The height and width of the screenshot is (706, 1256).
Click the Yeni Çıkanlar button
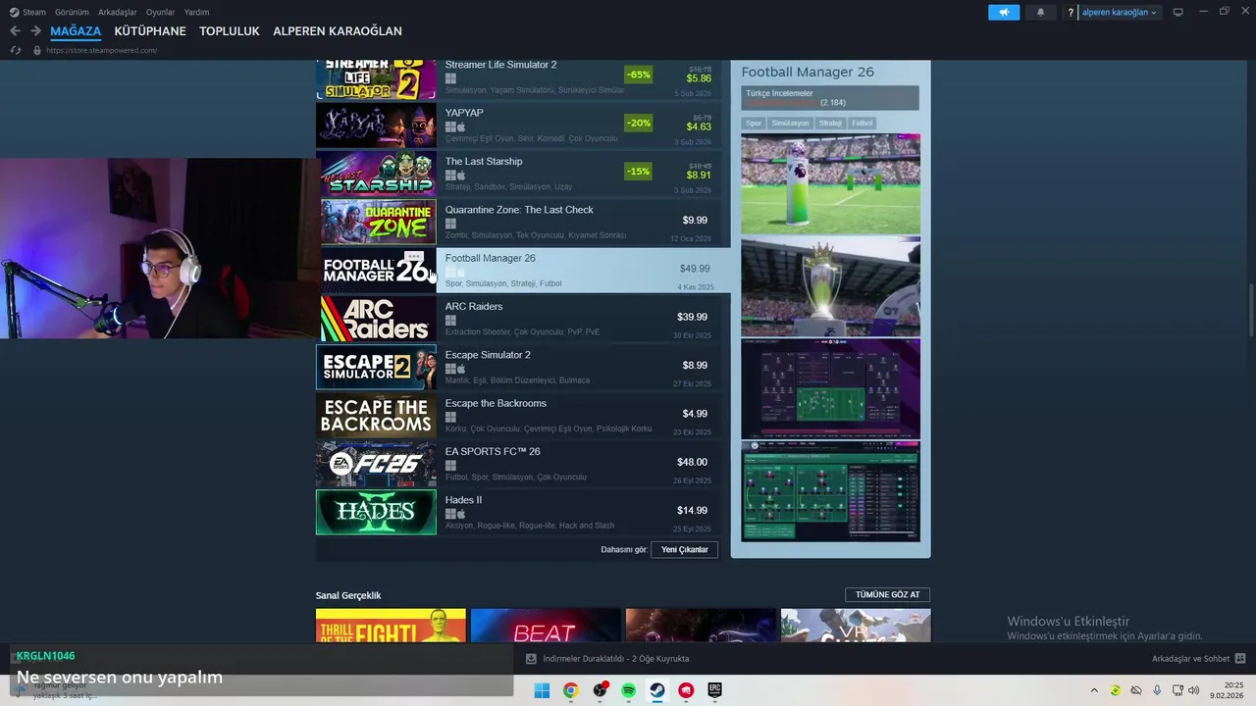[x=685, y=549]
